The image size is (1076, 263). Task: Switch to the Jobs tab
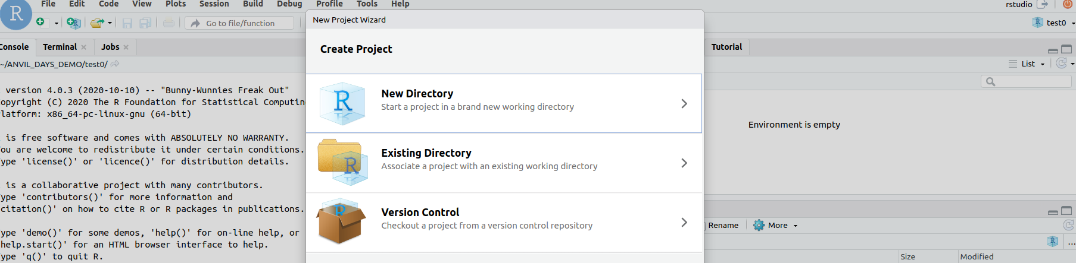[110, 47]
